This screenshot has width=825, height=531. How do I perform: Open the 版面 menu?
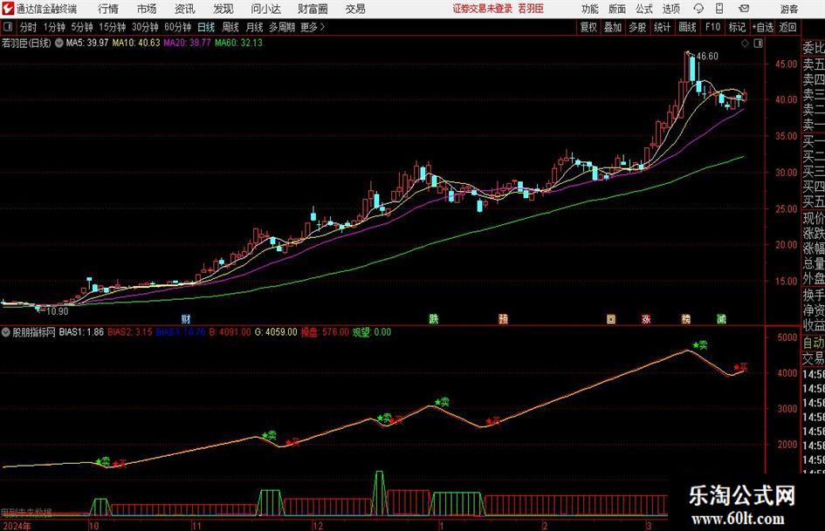[617, 9]
